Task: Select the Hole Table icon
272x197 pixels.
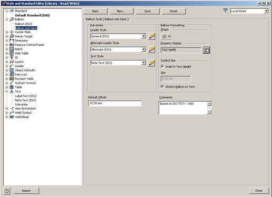Action: pos(12,53)
